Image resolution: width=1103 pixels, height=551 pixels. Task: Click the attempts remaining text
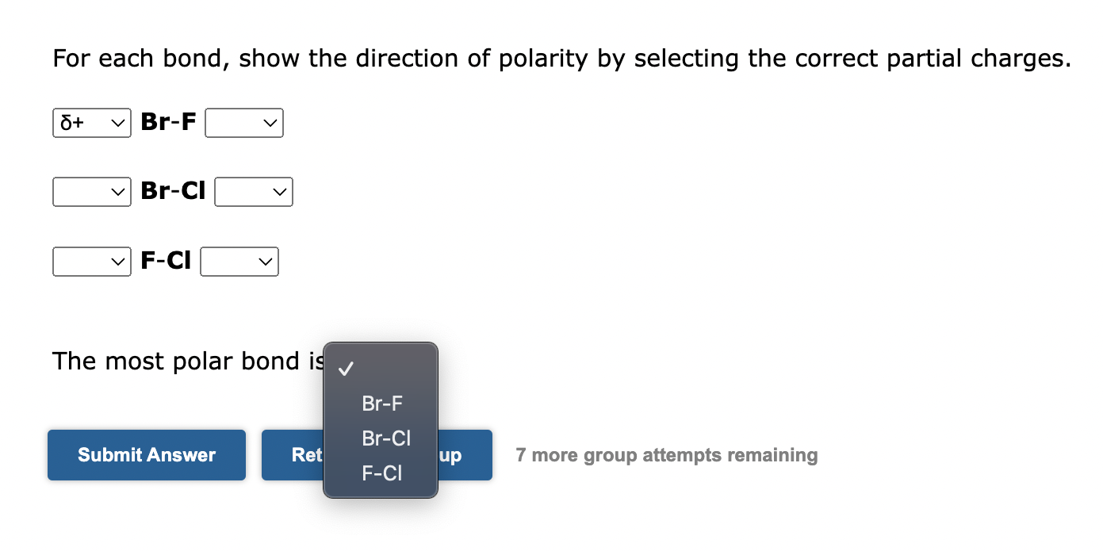[x=667, y=455]
